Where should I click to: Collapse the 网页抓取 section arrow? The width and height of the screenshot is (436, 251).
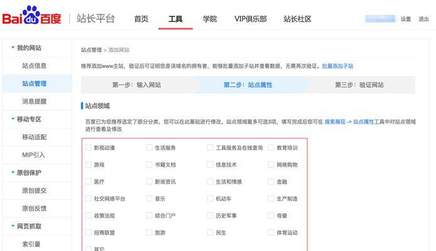pyautogui.click(x=13, y=226)
